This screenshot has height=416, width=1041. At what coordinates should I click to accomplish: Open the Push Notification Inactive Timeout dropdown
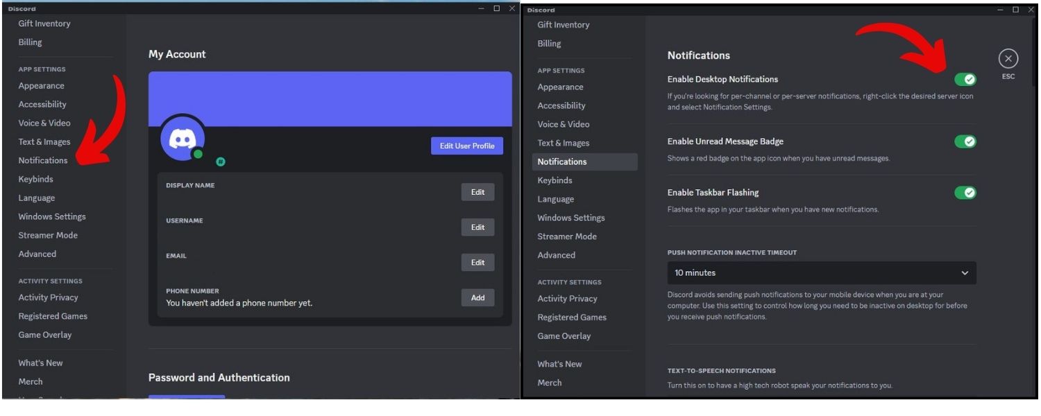click(820, 272)
